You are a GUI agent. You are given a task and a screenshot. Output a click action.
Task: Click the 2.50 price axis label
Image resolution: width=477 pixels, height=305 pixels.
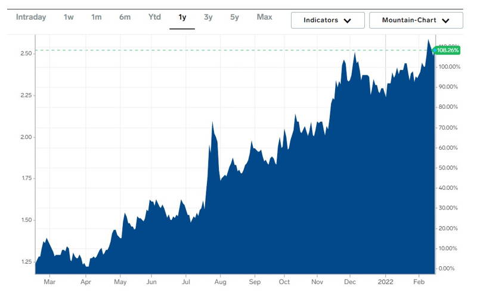coord(26,54)
